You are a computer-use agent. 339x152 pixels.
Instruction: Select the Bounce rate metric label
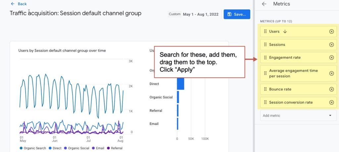coord(280,90)
